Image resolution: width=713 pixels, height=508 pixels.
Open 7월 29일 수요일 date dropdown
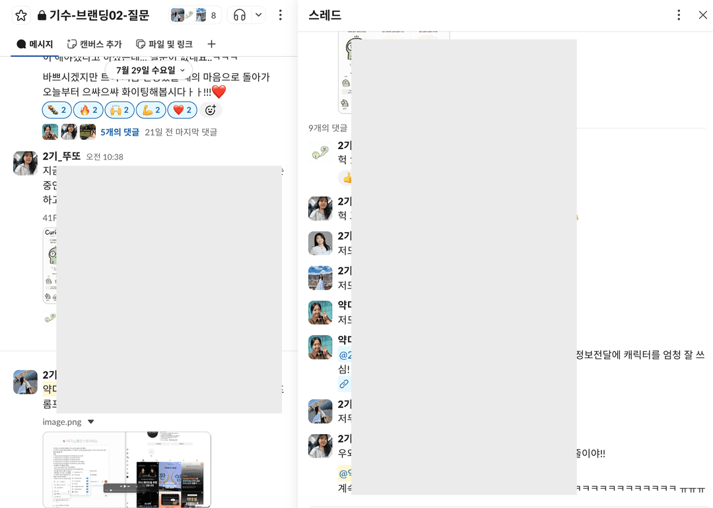point(150,71)
